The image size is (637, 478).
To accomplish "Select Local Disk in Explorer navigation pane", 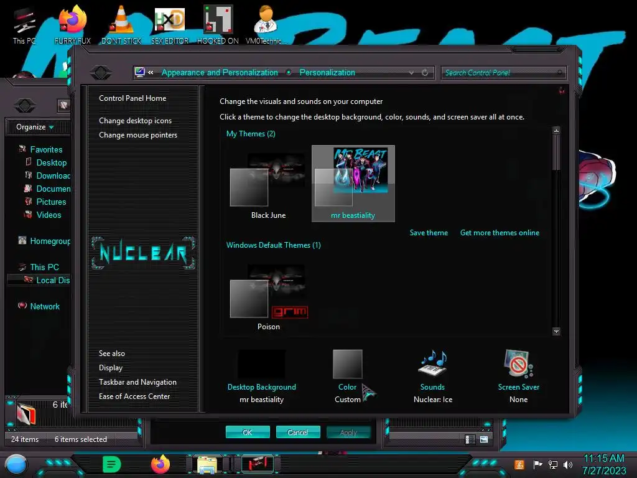I will tap(38, 280).
